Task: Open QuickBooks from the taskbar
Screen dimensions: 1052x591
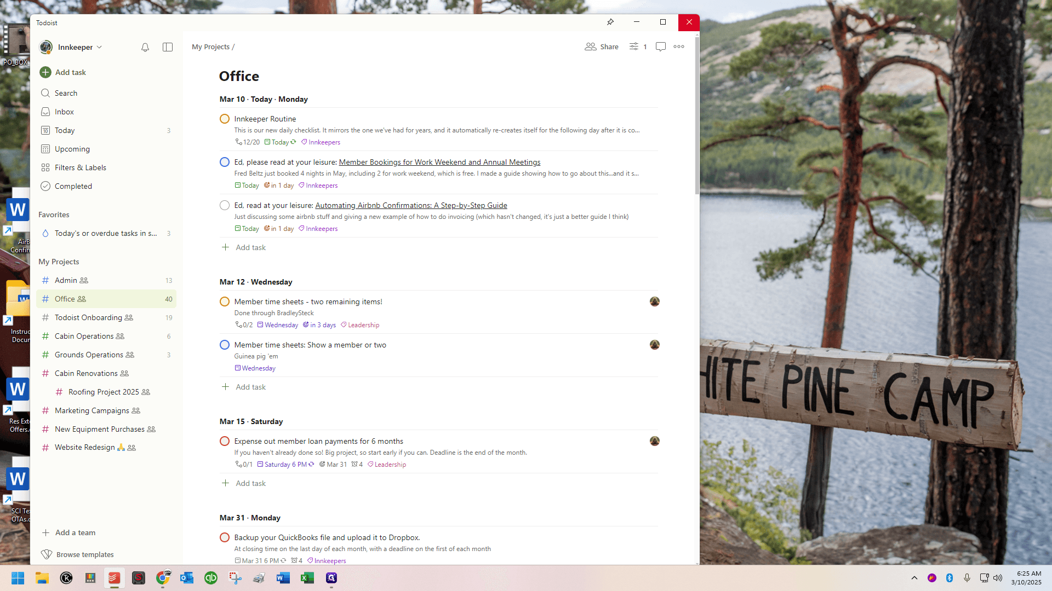Action: [x=211, y=578]
